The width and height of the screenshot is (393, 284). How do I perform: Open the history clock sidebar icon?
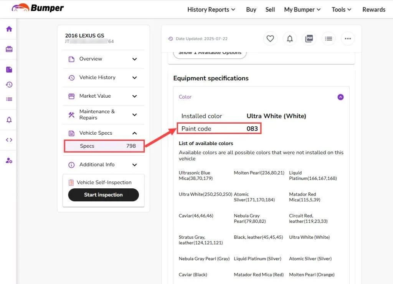[x=9, y=85]
